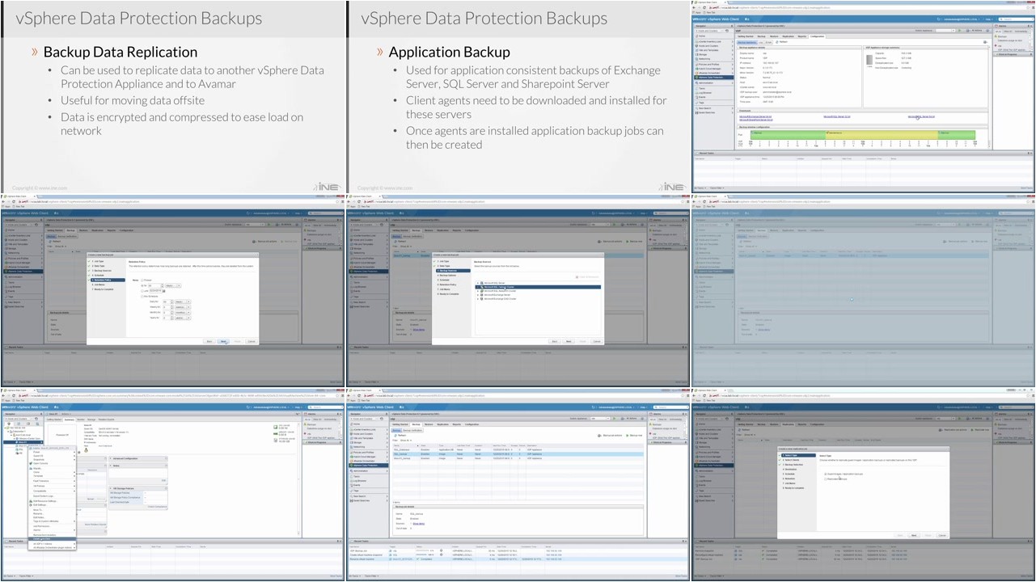The image size is (1036, 582).
Task: Select SQL_Database row in backup jobs list
Action: click(518, 449)
